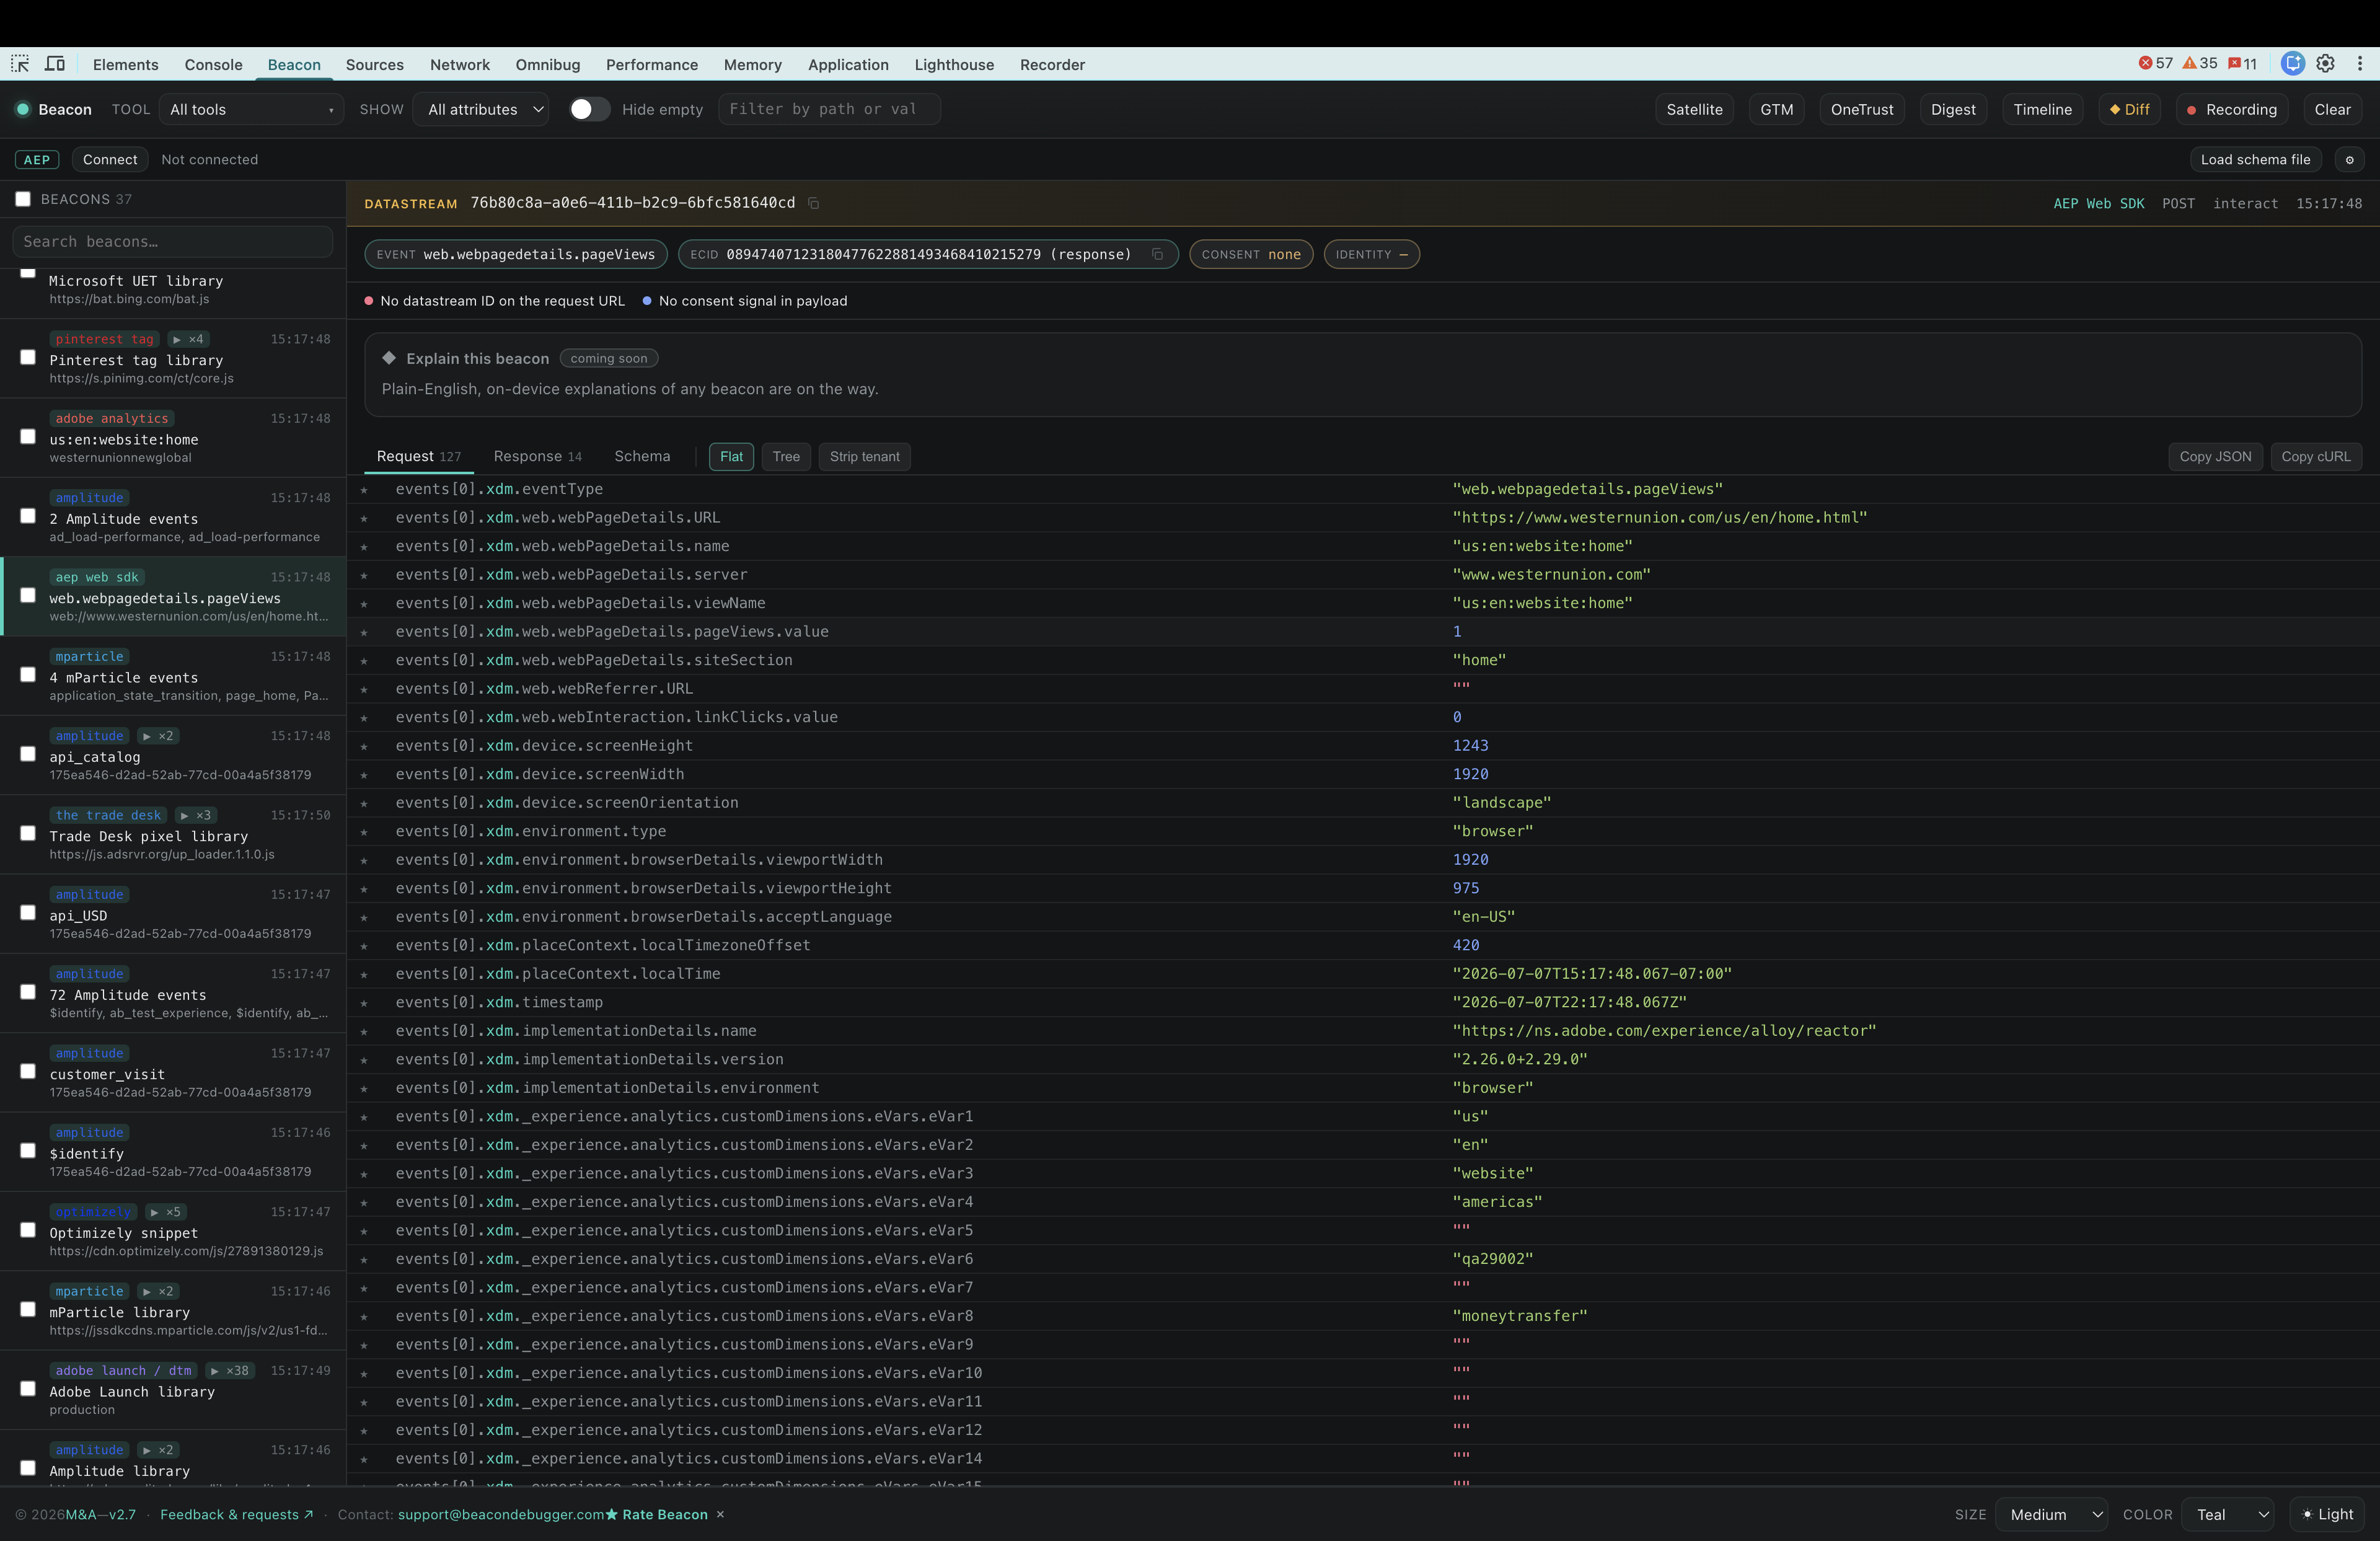Check the Pinterest tag library beacon checkbox
Viewport: 2380px width, 1541px height.
28,357
